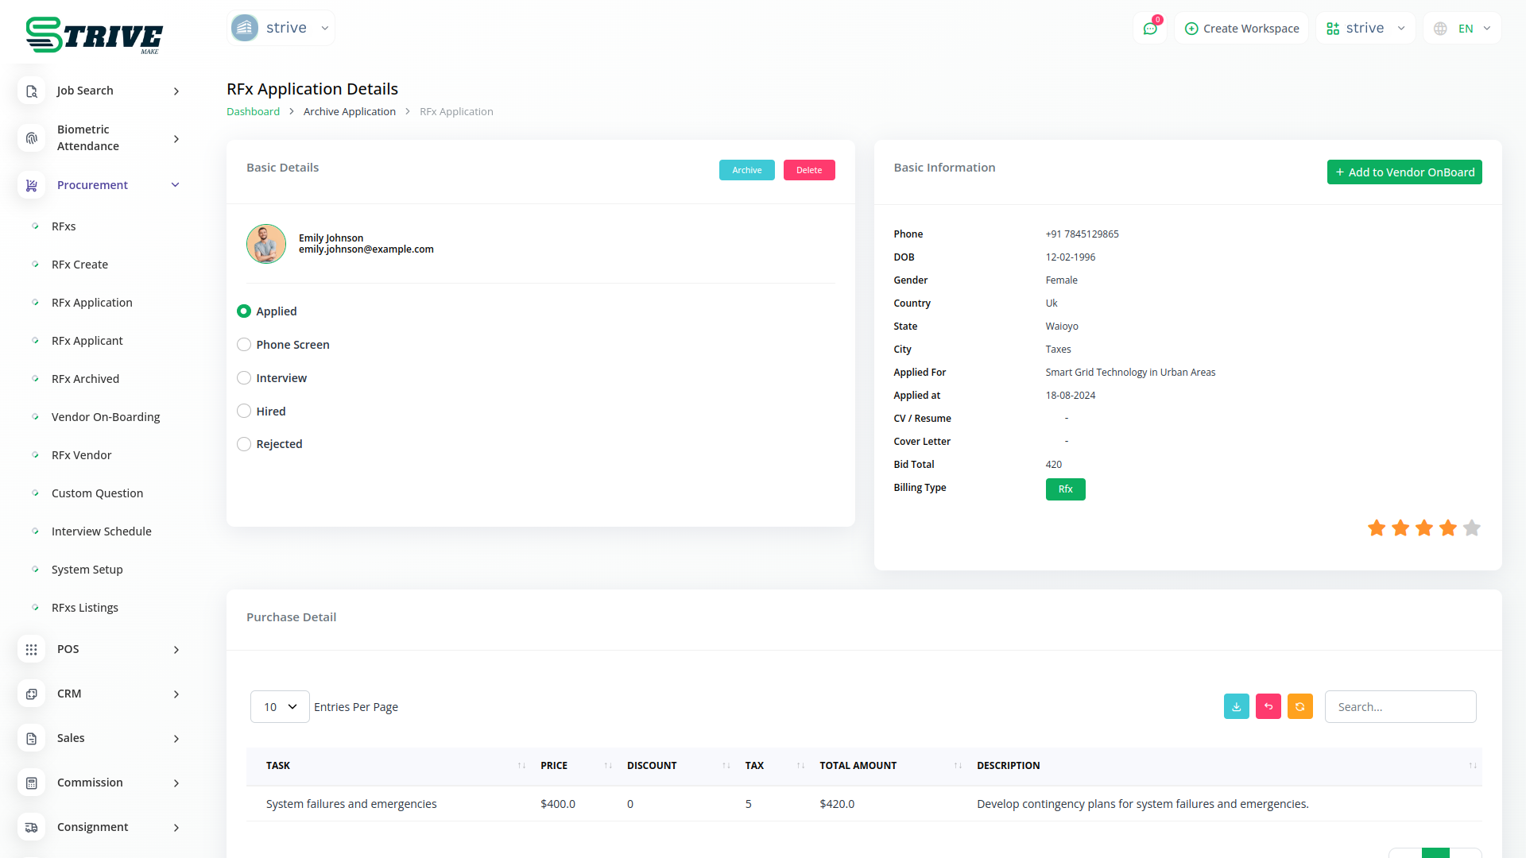The height and width of the screenshot is (858, 1526).
Task: Click the Consignment truck icon
Action: pos(31,827)
